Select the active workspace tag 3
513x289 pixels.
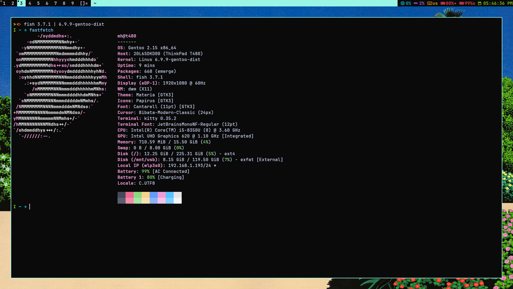point(21,3)
